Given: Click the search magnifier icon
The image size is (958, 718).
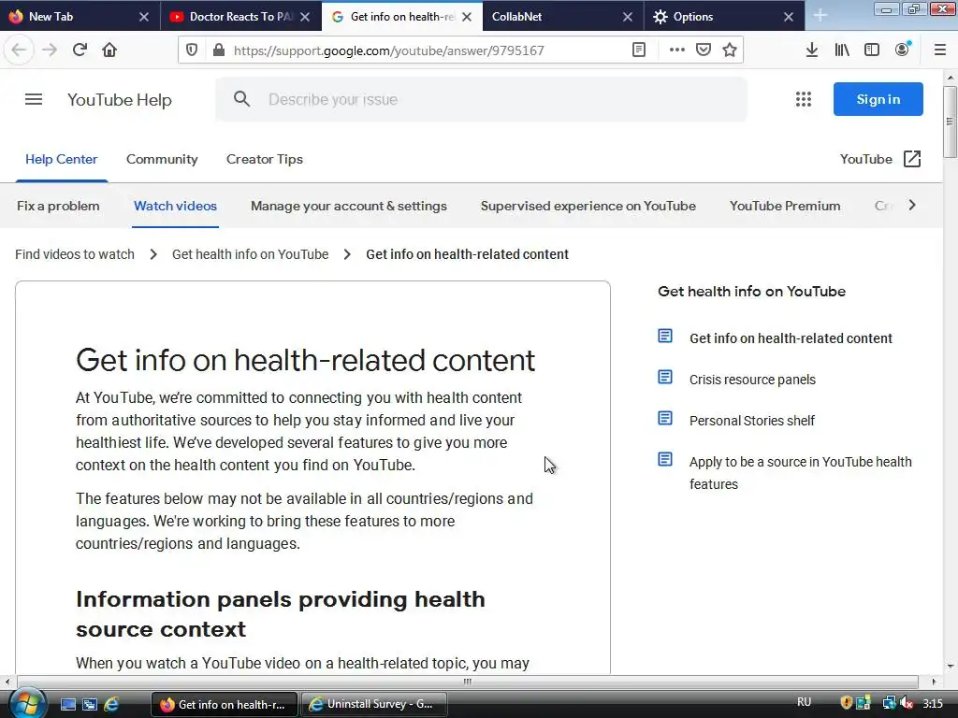Looking at the screenshot, I should coord(242,99).
